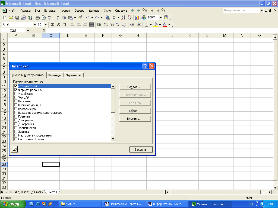The image size is (278, 208).
Task: Check the Граница toolbar checkbox
Action: pos(16,116)
